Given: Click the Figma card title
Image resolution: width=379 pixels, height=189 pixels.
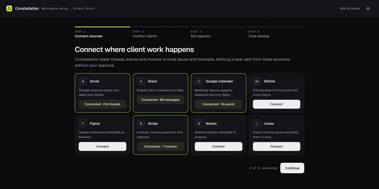Looking at the screenshot, I should pyautogui.click(x=95, y=123).
